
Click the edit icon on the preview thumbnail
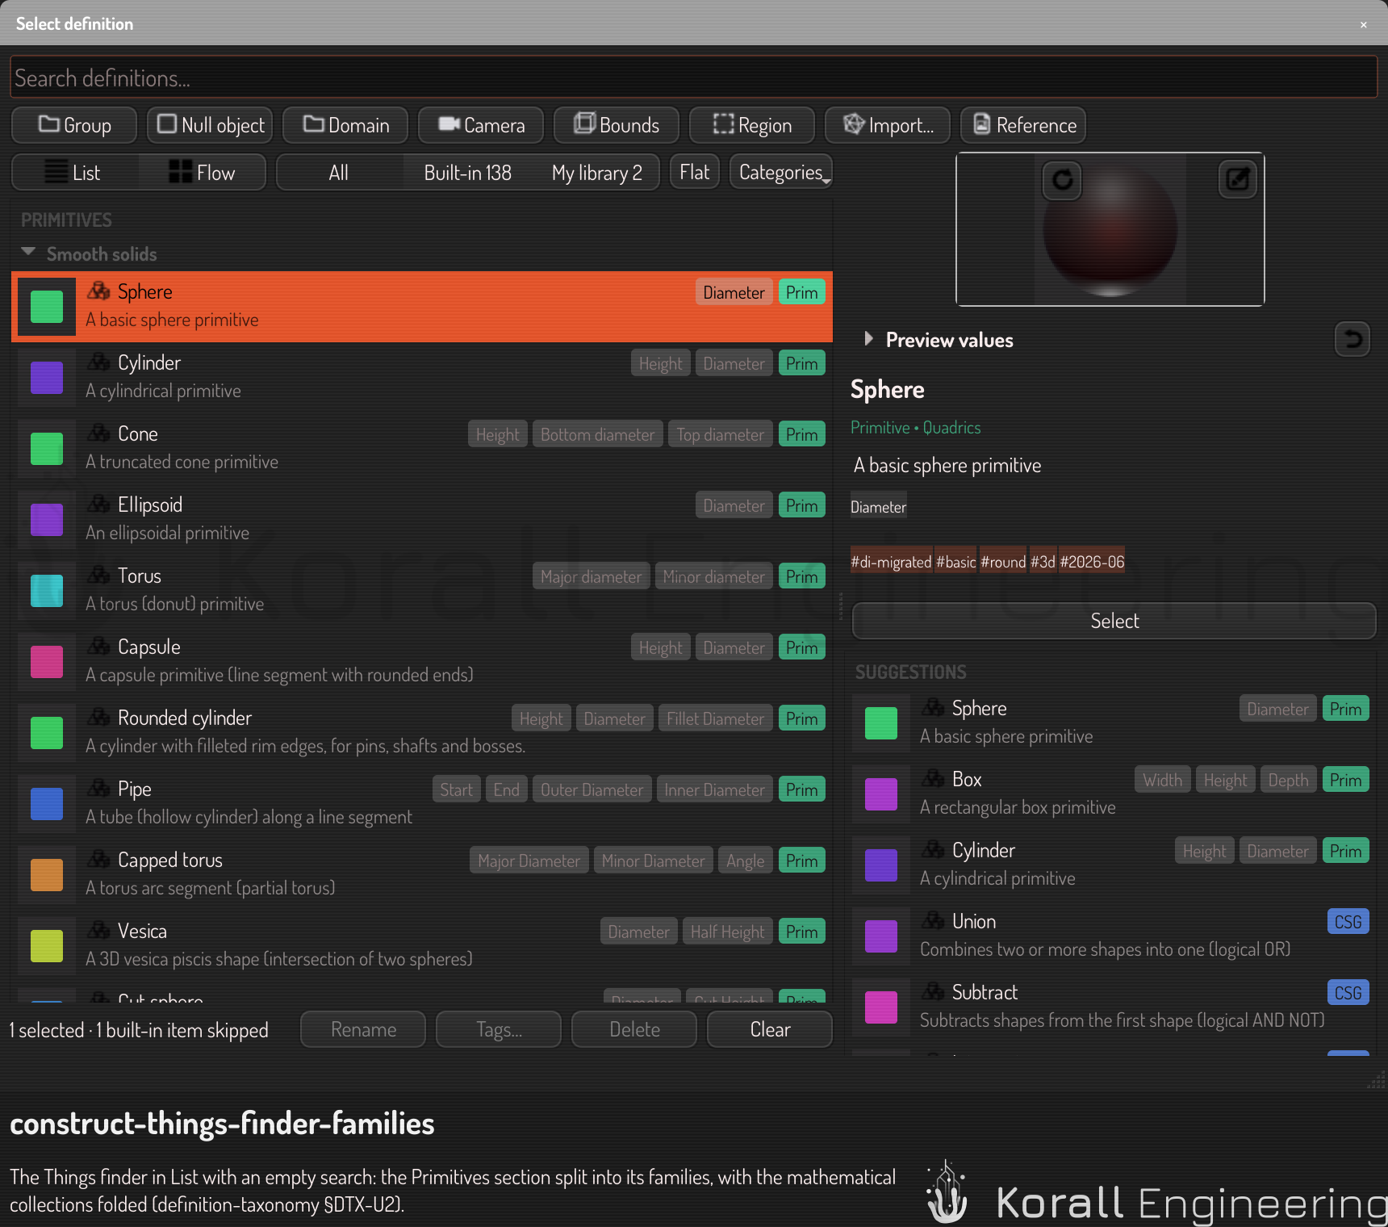[x=1237, y=179]
